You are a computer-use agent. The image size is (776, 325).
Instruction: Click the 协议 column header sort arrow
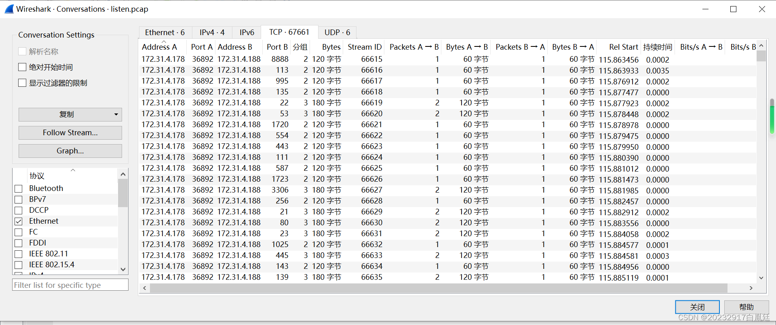click(x=73, y=170)
